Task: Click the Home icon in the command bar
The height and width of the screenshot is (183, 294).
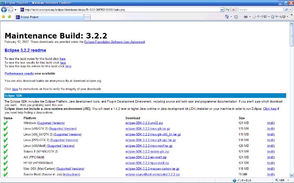Action: [227, 17]
